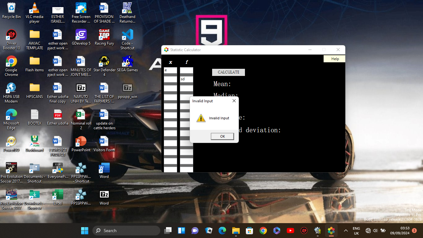Image resolution: width=423 pixels, height=238 pixels.
Task: Select the Racing Fury desktop shortcut
Action: click(x=104, y=37)
